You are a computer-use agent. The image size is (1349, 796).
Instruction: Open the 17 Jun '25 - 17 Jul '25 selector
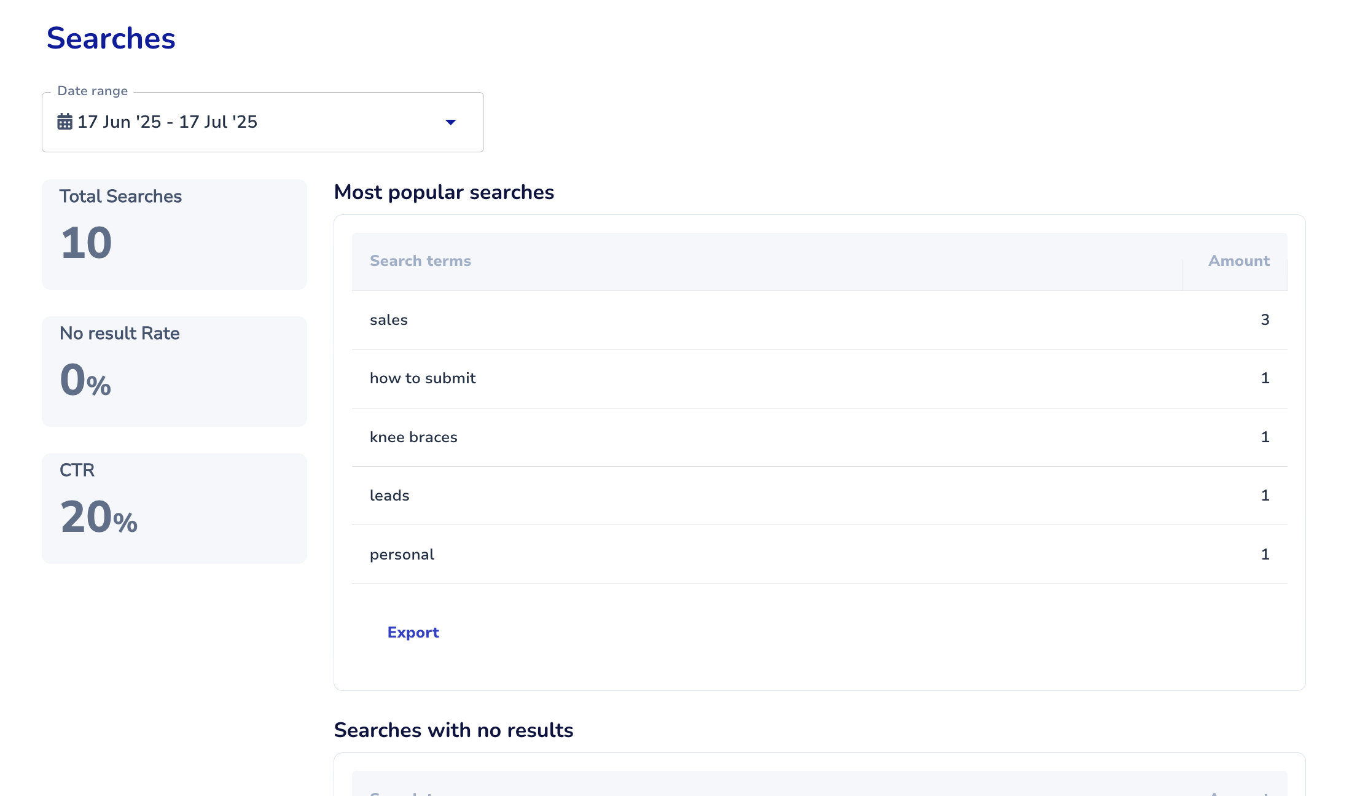point(167,122)
